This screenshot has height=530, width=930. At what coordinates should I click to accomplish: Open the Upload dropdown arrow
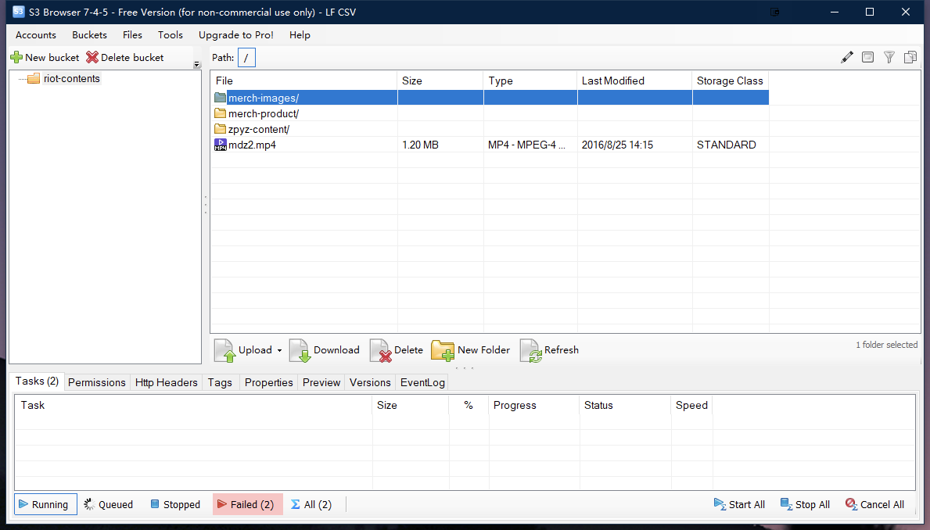coord(279,351)
